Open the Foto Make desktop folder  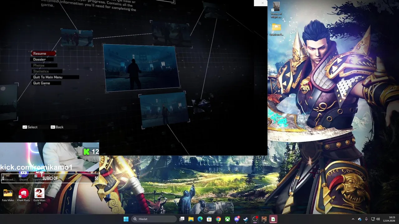(x=8, y=195)
